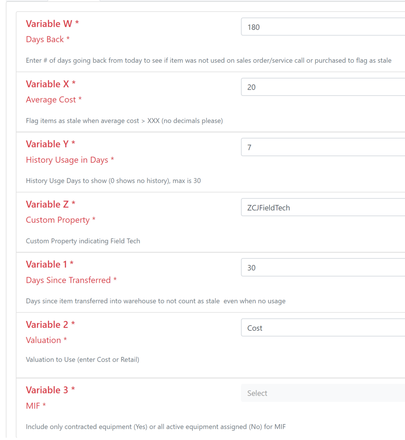Image resolution: width=405 pixels, height=440 pixels.
Task: Open the MIF Select dropdown
Action: [323, 393]
